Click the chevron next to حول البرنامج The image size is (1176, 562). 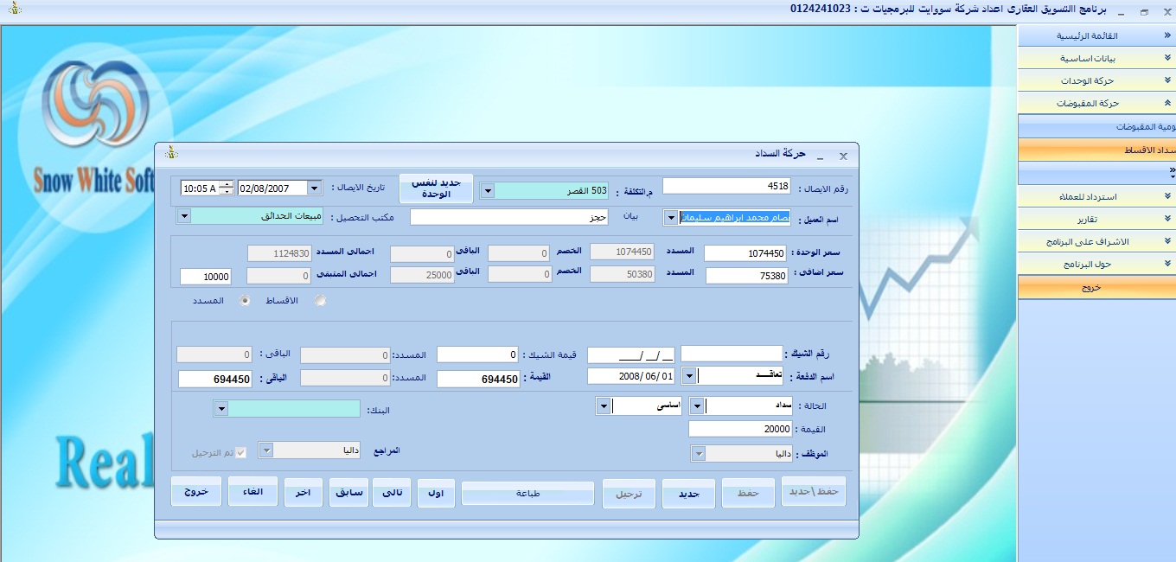pos(1167,265)
